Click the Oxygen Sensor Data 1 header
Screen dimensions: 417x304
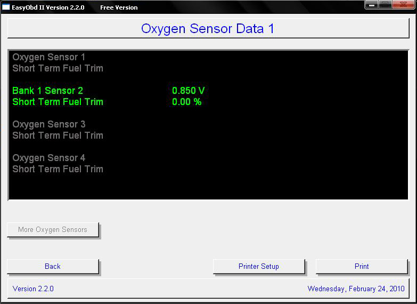(208, 29)
